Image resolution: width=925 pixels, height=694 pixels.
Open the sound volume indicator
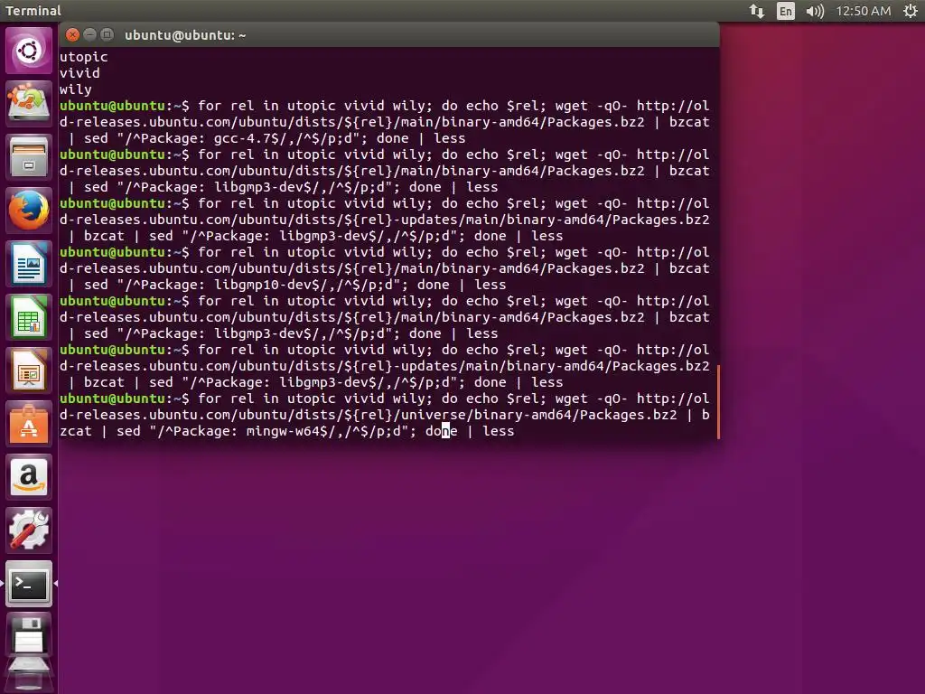[x=815, y=11]
